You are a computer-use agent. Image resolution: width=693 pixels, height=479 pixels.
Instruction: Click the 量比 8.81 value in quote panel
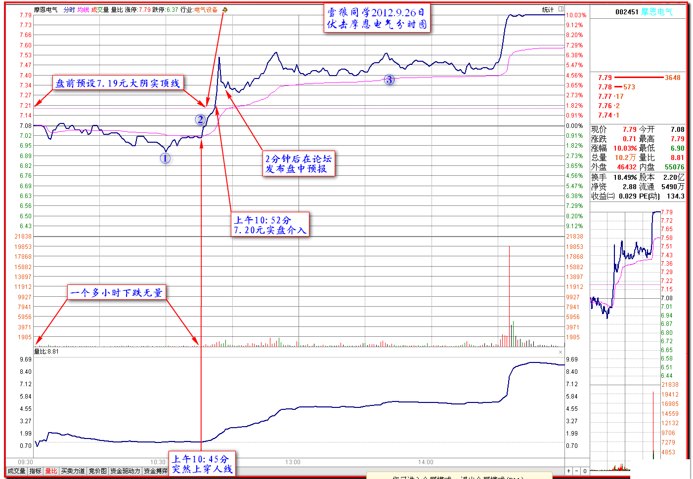coord(678,158)
